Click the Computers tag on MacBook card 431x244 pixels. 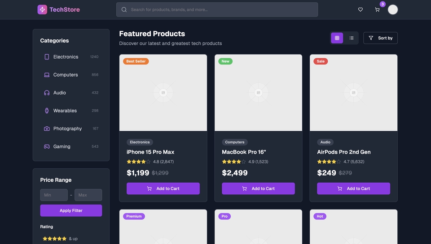tap(235, 142)
